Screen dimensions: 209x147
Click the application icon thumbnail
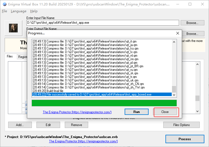13,28
